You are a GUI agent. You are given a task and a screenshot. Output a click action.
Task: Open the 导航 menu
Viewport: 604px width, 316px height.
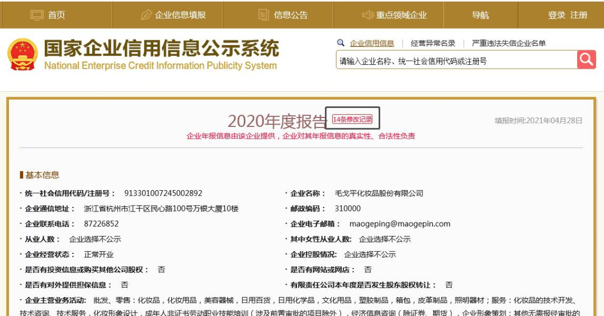pyautogui.click(x=480, y=15)
